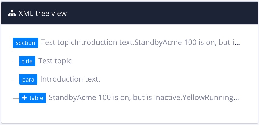The image size is (259, 125).
Task: Select the "Test topic" title text
Action: (x=55, y=61)
